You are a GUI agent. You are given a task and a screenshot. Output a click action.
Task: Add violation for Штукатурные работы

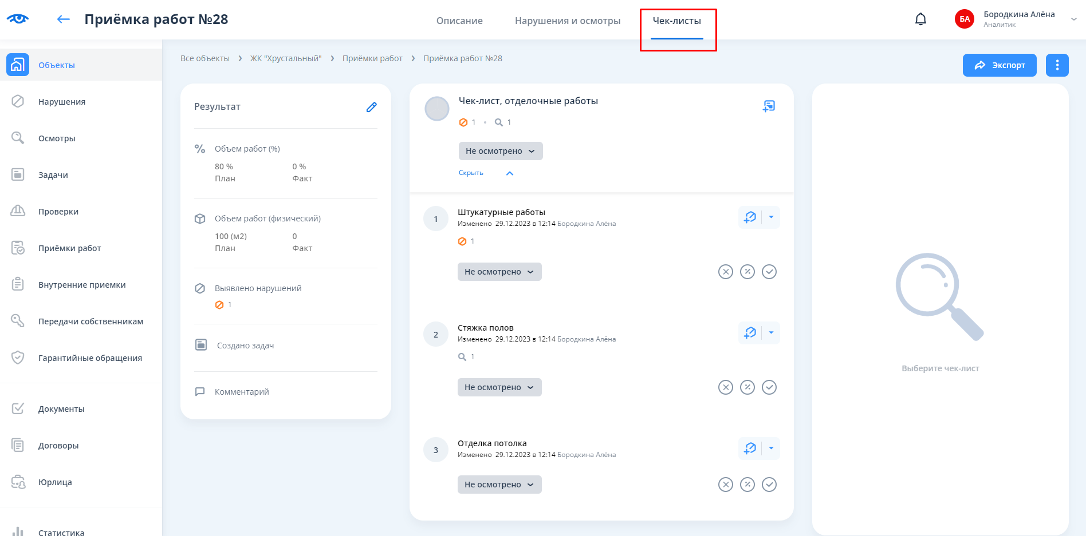click(750, 217)
